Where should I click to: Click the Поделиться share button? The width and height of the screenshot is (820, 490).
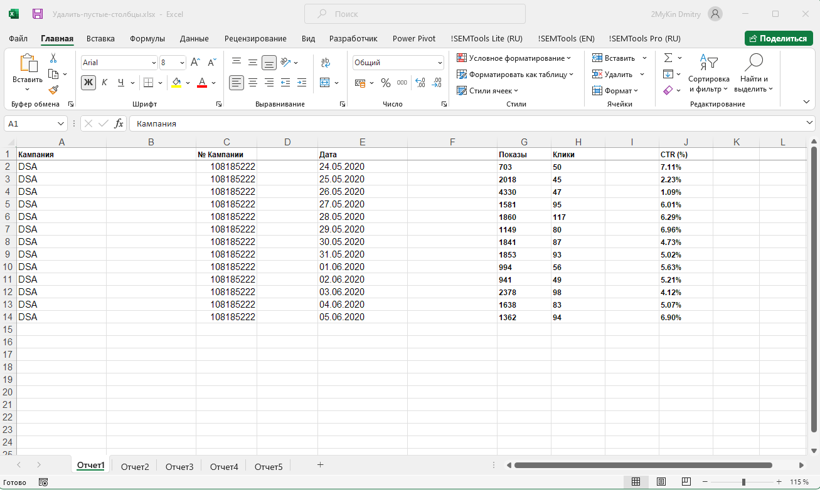pos(779,38)
